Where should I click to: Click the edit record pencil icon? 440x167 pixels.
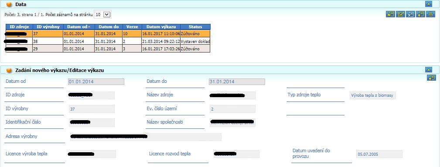pos(400,14)
